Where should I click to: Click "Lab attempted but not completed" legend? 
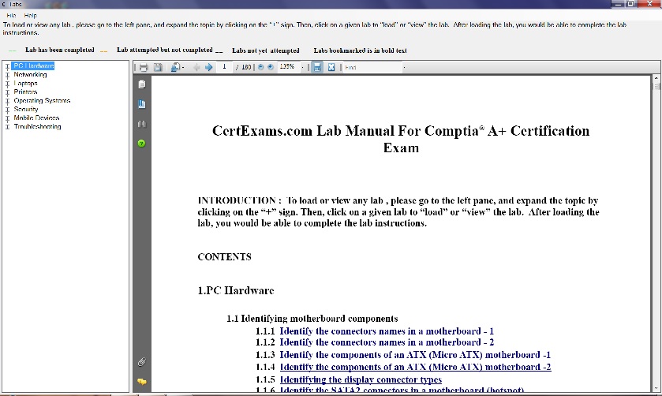165,50
